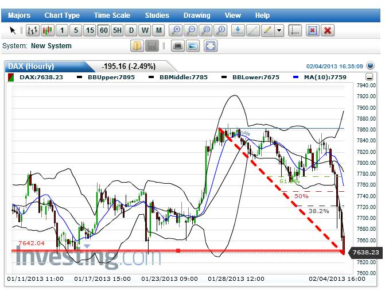
Task: Set 5H time scale
Action: click(118, 30)
